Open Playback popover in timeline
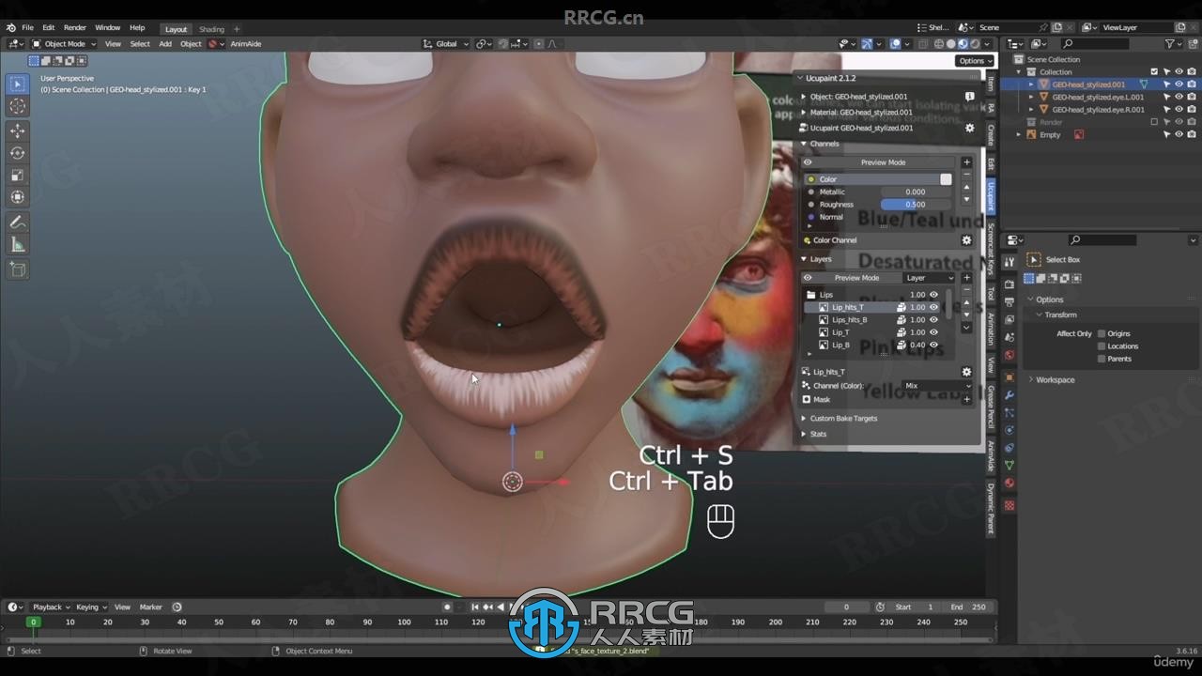The height and width of the screenshot is (676, 1202). coord(51,607)
